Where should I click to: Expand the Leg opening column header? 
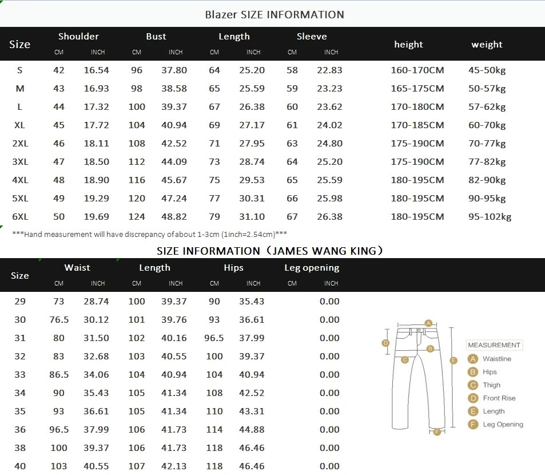pyautogui.click(x=312, y=267)
